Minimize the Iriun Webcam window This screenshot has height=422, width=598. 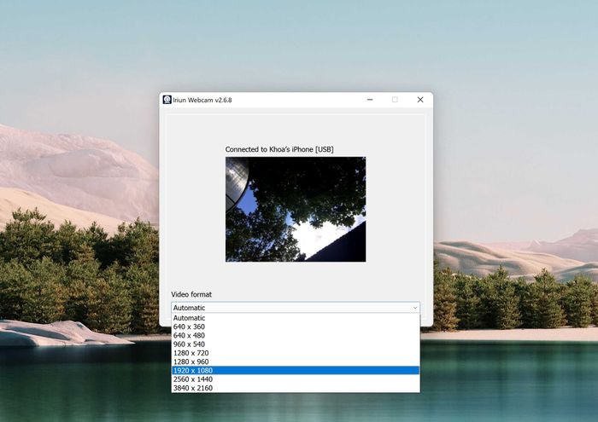click(x=370, y=100)
